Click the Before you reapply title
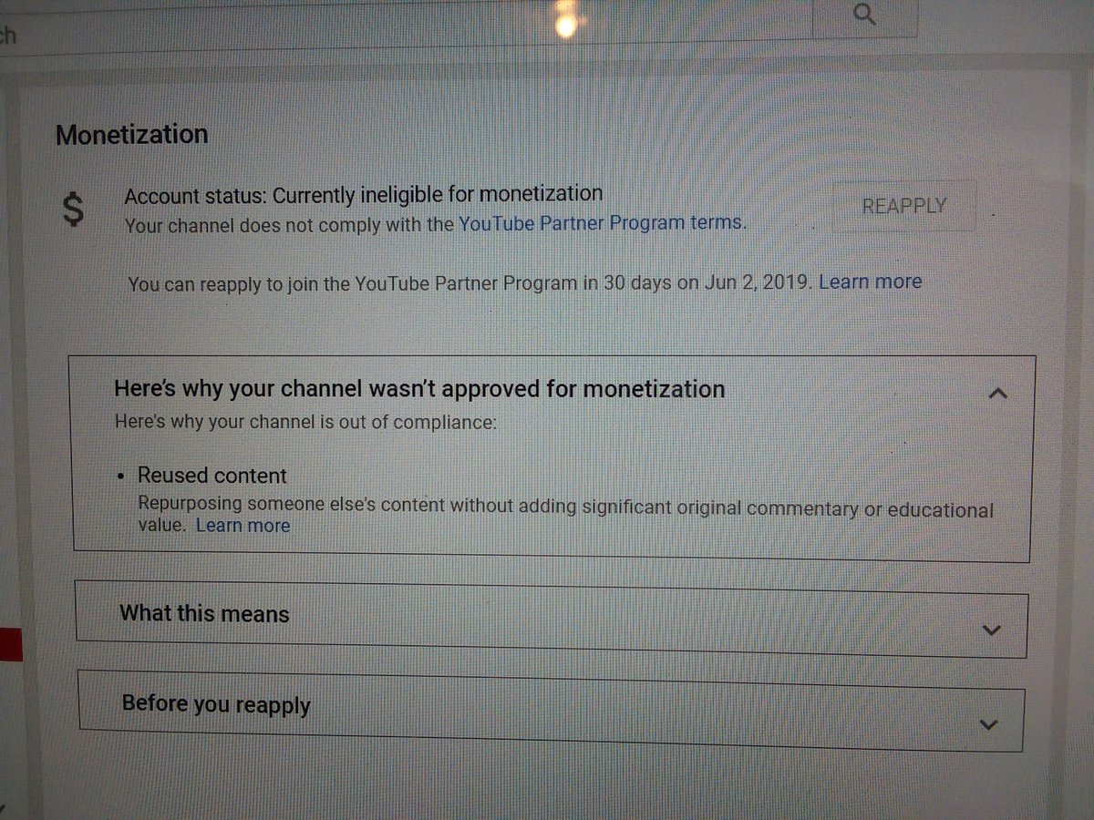 tap(216, 705)
